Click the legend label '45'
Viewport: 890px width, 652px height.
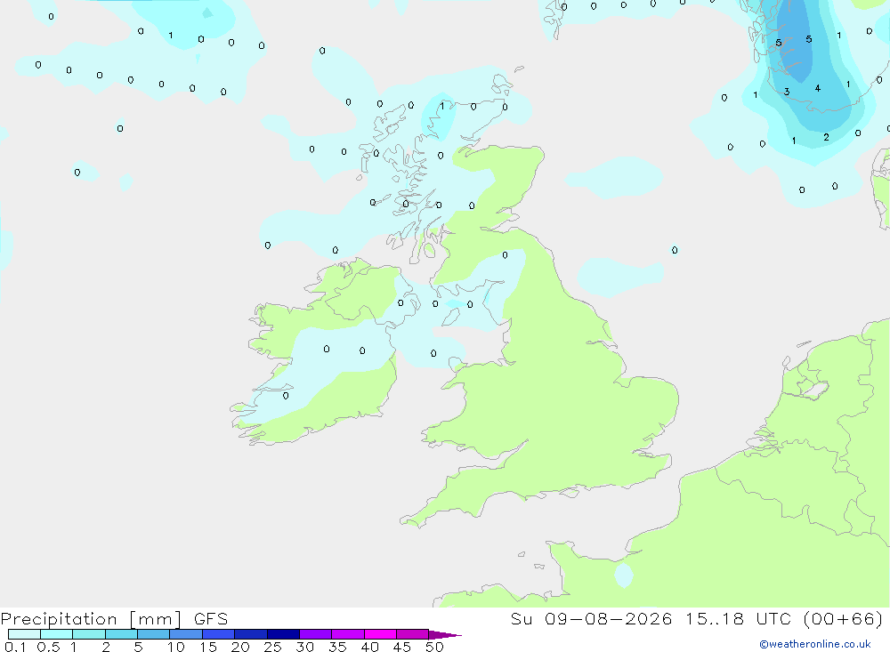tap(402, 647)
